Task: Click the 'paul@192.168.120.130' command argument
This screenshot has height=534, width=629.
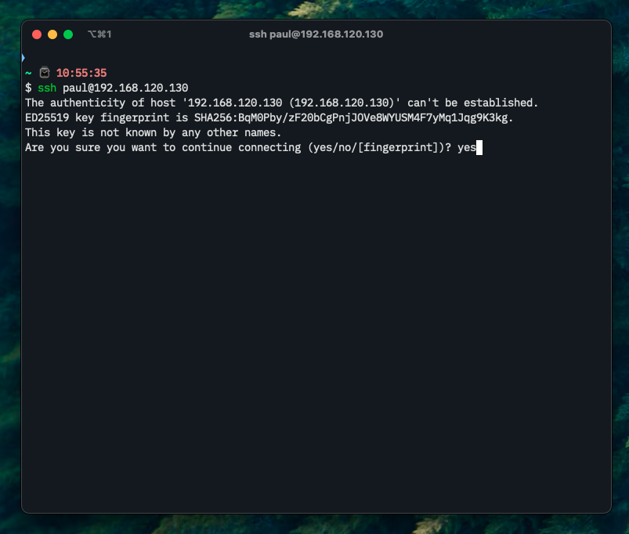Action: click(125, 88)
